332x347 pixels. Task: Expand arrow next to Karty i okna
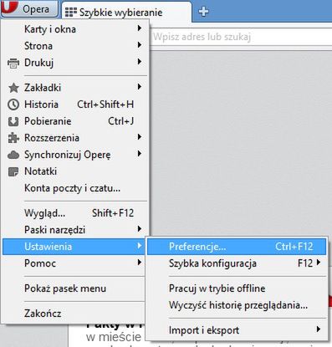click(x=140, y=28)
